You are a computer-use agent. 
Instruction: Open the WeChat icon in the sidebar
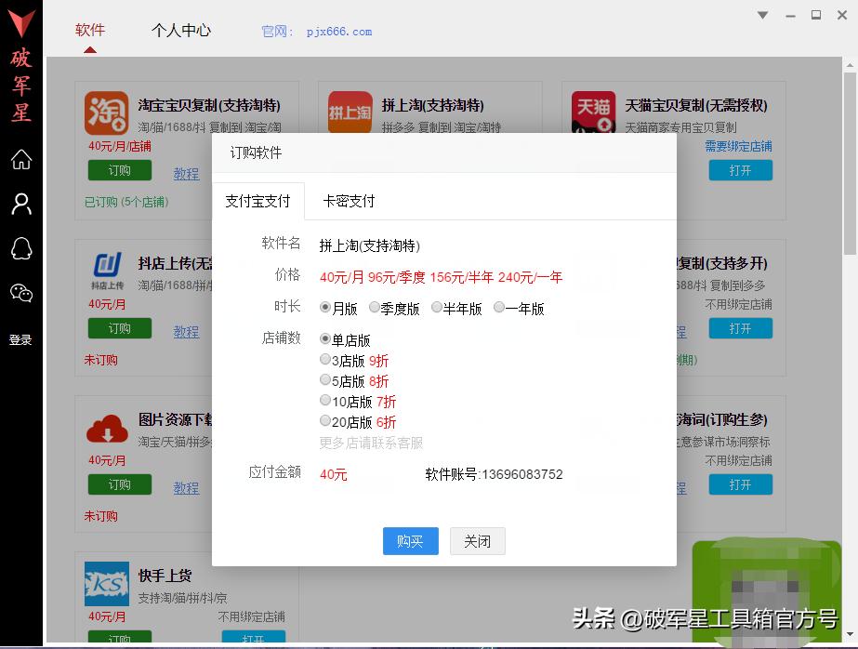(20, 292)
